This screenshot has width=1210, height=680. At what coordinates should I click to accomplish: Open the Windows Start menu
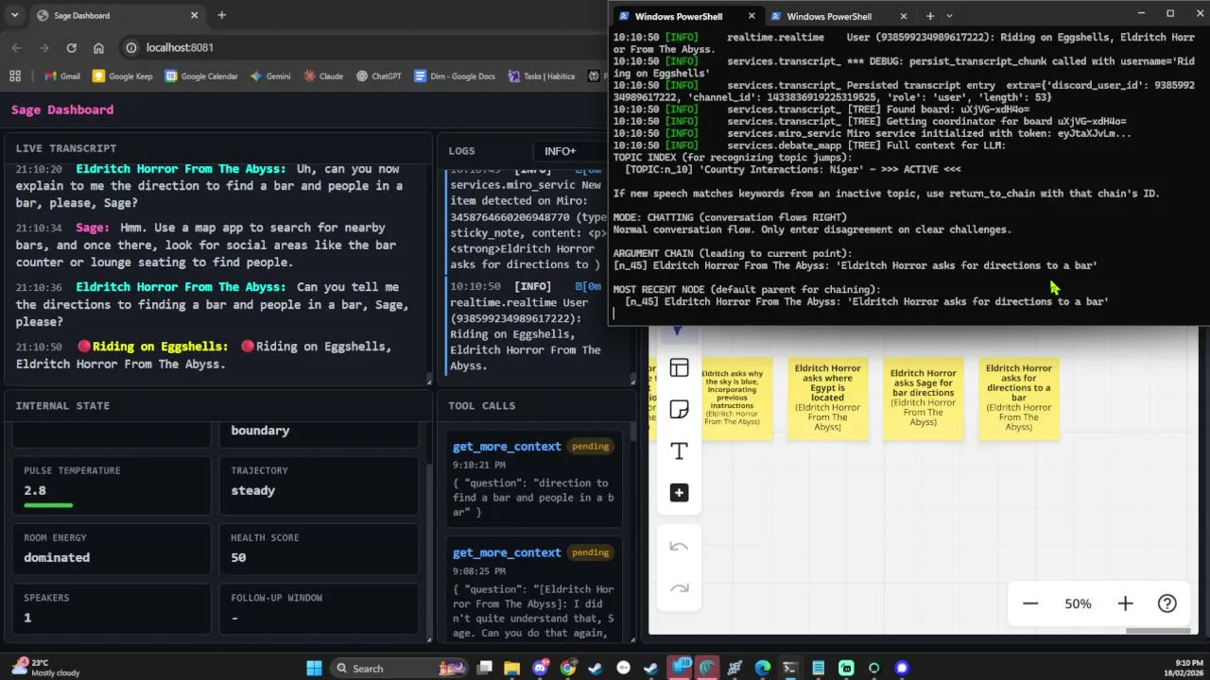point(315,668)
